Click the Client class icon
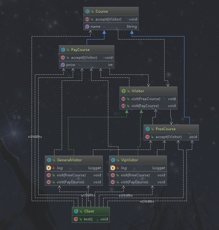 point(76,211)
